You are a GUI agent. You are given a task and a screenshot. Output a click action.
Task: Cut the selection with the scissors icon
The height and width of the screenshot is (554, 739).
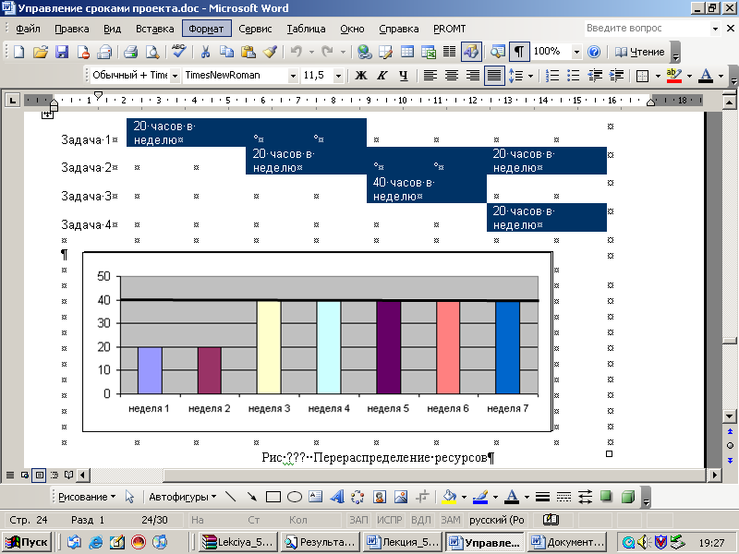pyautogui.click(x=205, y=52)
